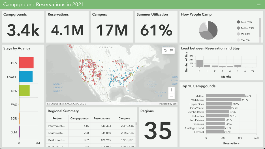Toggle Car 3% legend entry
The image size is (265, 149).
pyautogui.click(x=243, y=40)
